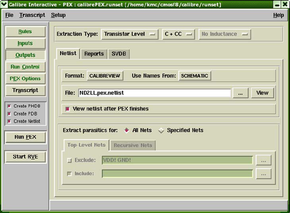This screenshot has width=290, height=213.
Task: Open the window menu icon in title bar
Action: point(4,4)
